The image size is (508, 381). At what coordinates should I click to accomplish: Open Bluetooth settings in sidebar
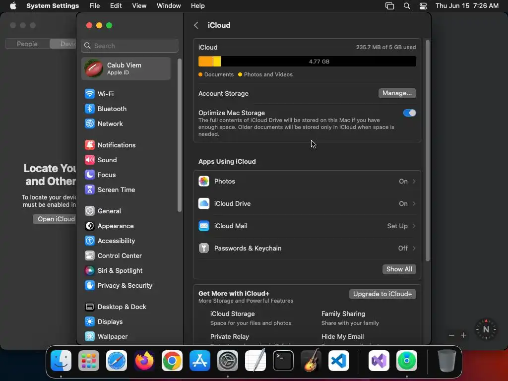127,109
